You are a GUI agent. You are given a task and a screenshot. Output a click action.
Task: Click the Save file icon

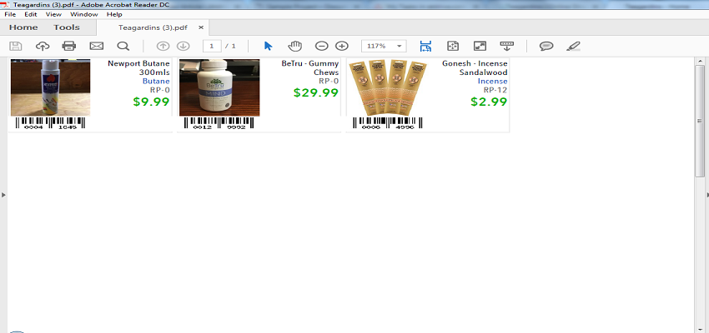click(16, 46)
